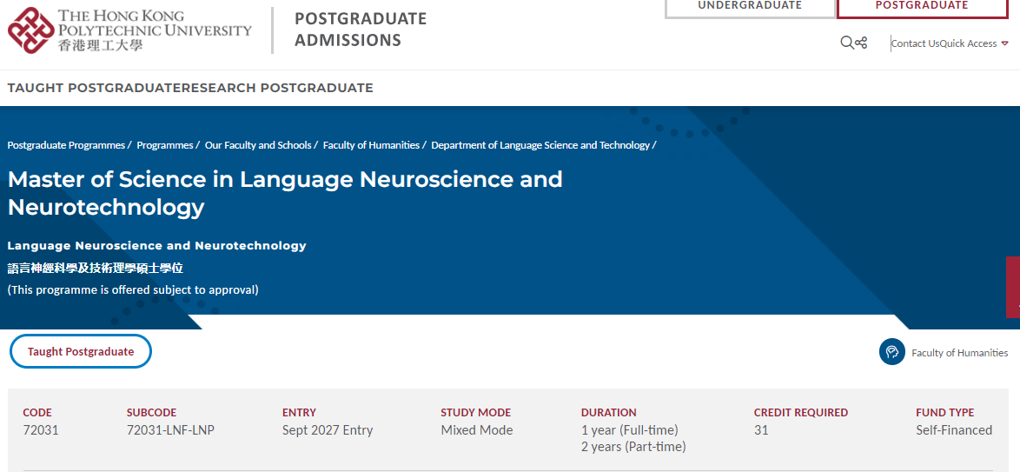Click the CODE column label
This screenshot has height=472, width=1020.
(37, 413)
